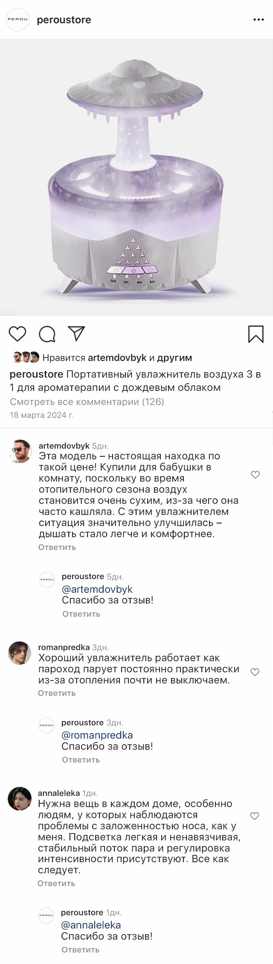The height and width of the screenshot is (964, 273).
Task: Open the three-dot post options menu
Action: point(258,20)
